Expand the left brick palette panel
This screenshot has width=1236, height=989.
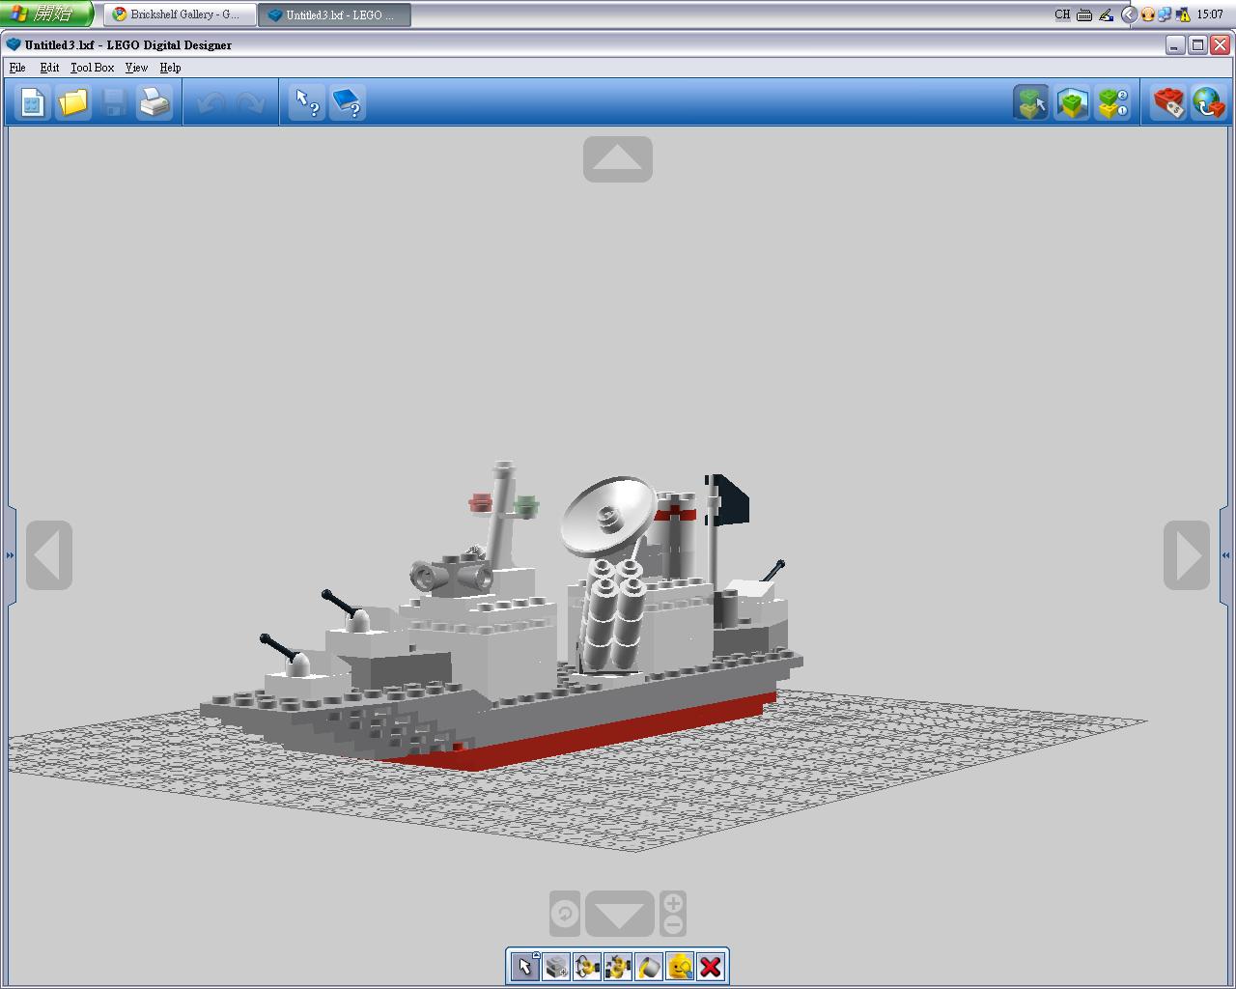(10, 555)
